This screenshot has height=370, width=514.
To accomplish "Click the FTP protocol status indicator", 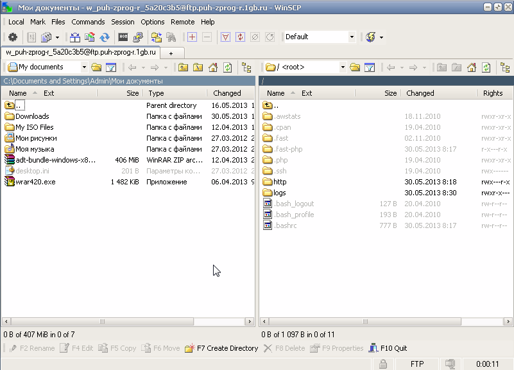I will pos(417,364).
